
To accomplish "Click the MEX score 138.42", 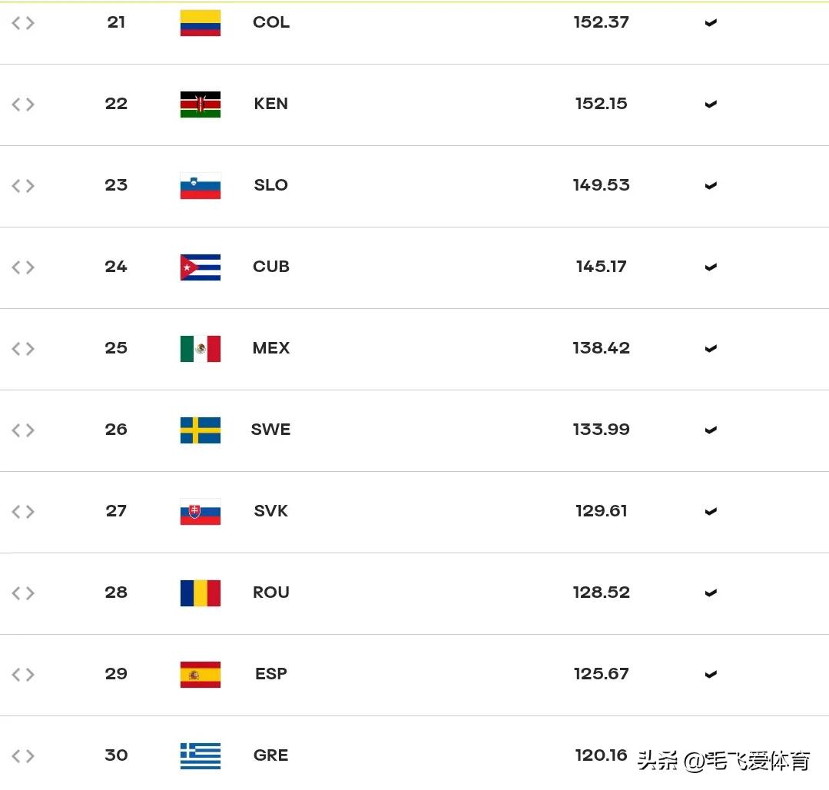I will (x=601, y=348).
